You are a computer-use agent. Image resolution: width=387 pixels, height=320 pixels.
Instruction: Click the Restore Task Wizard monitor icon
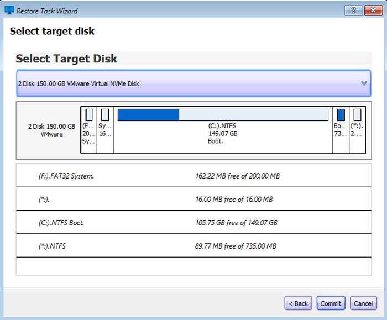click(9, 11)
